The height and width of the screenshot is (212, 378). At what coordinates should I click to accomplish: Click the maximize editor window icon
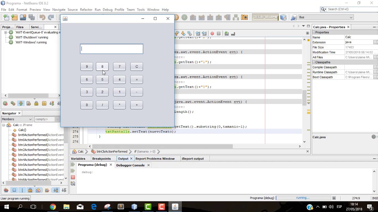pos(308,26)
